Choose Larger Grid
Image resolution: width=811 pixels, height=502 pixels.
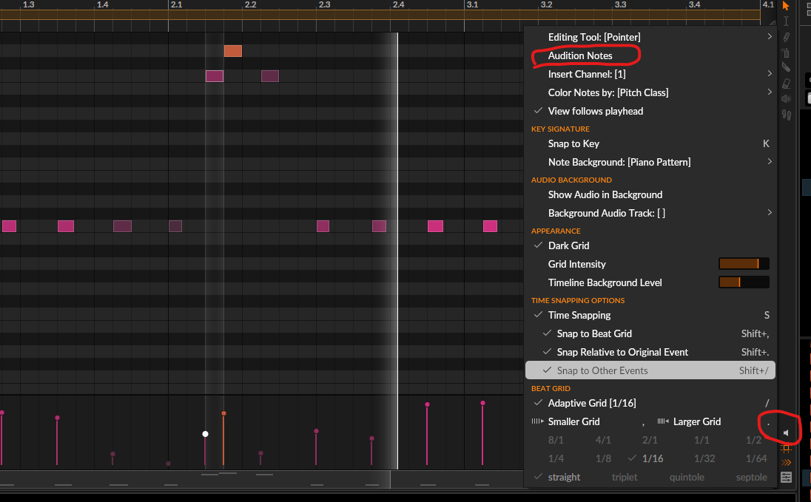[x=697, y=421]
